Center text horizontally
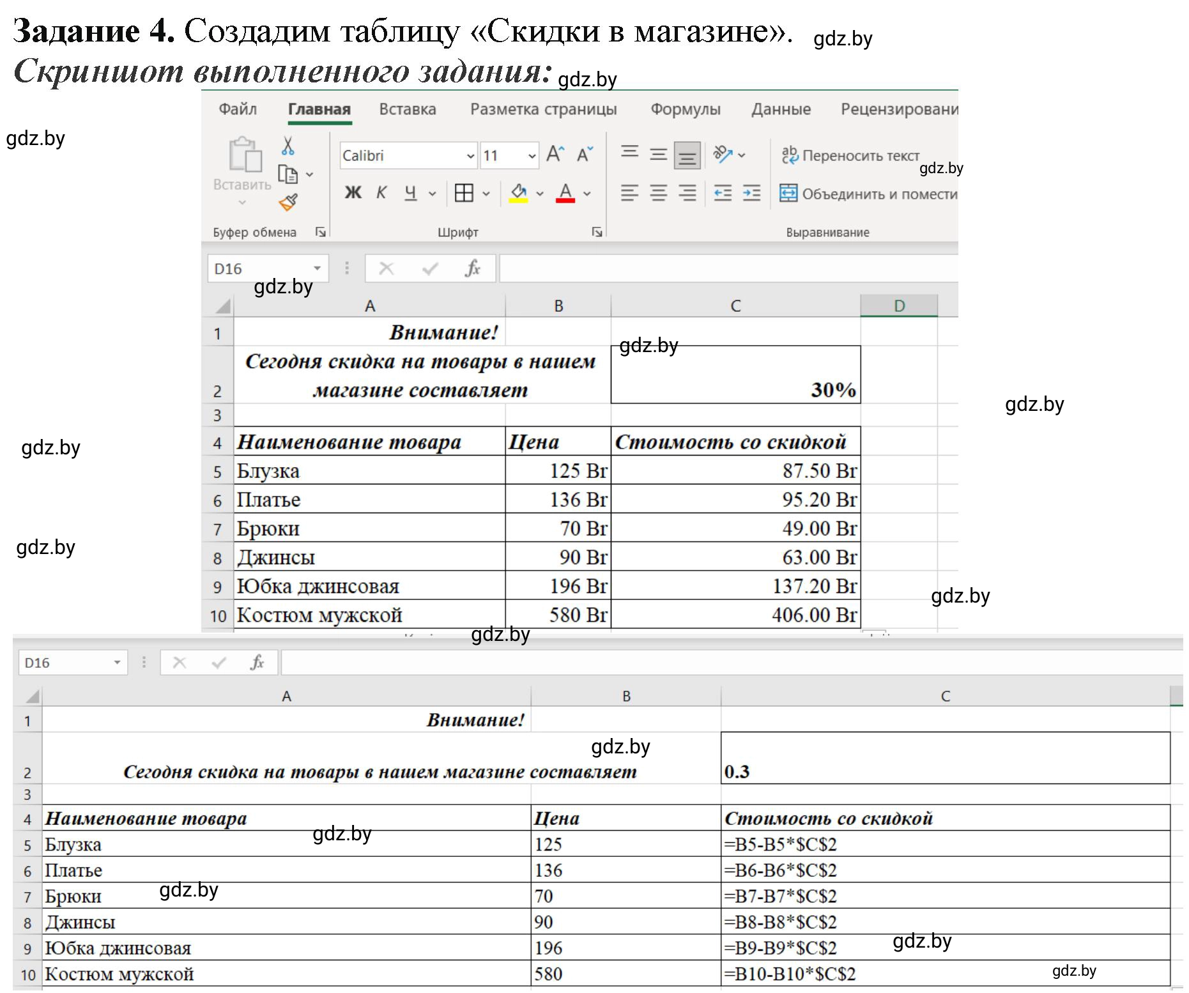1189x993 pixels. pyautogui.click(x=658, y=192)
